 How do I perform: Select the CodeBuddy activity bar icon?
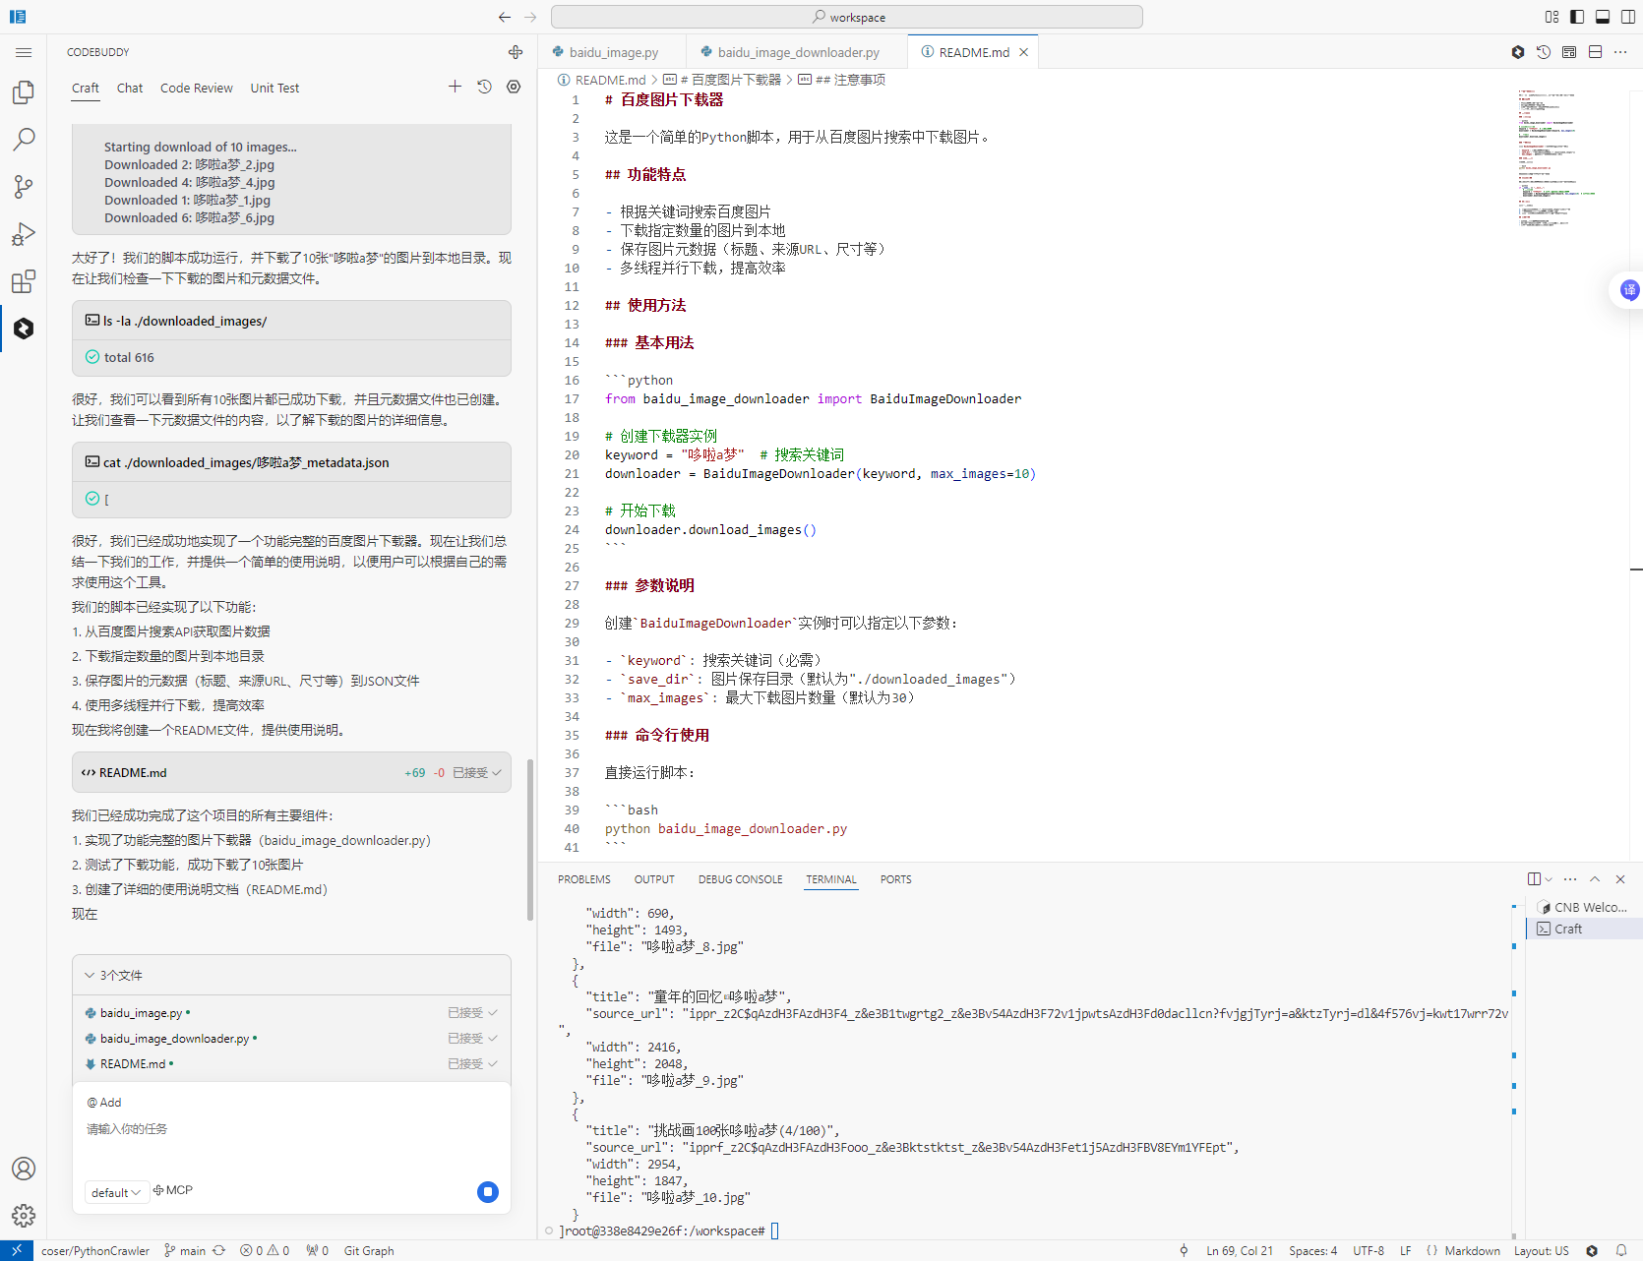point(24,329)
